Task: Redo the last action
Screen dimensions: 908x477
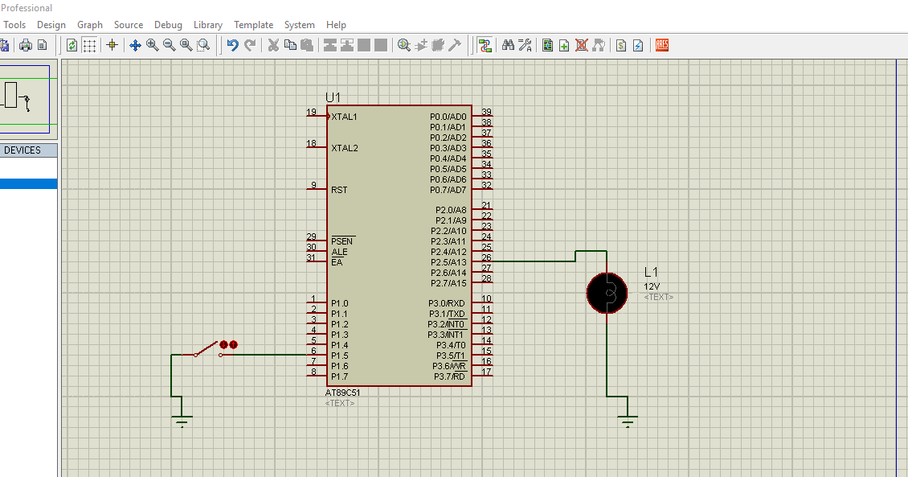Action: coord(250,45)
